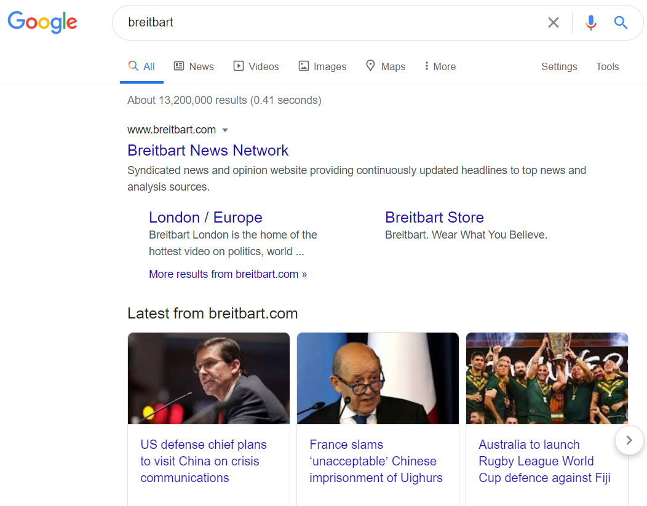Screen dimensions: 647x506
Task: Open the Videos tab
Action: 256,66
